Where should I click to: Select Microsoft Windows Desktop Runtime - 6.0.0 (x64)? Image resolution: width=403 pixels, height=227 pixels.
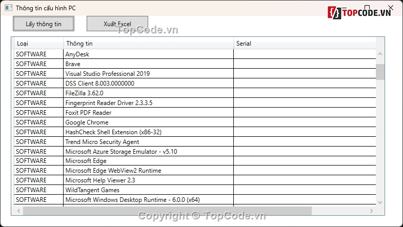pyautogui.click(x=149, y=200)
